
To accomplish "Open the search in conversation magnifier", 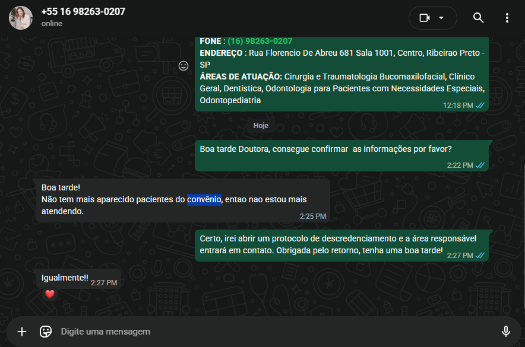I will coord(478,18).
